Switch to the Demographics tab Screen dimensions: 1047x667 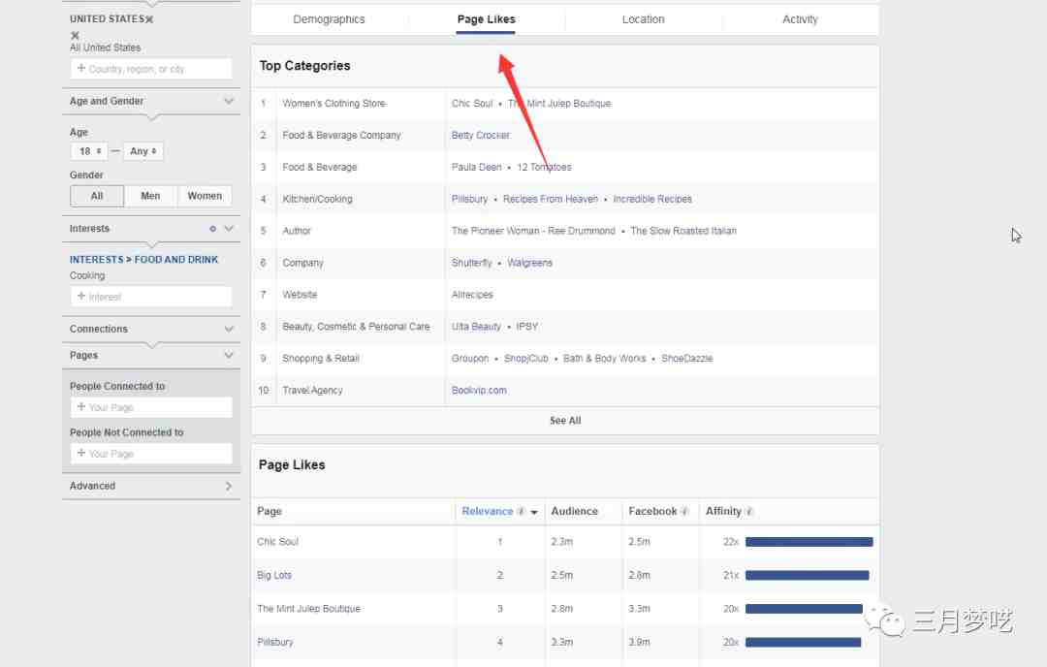pos(330,19)
